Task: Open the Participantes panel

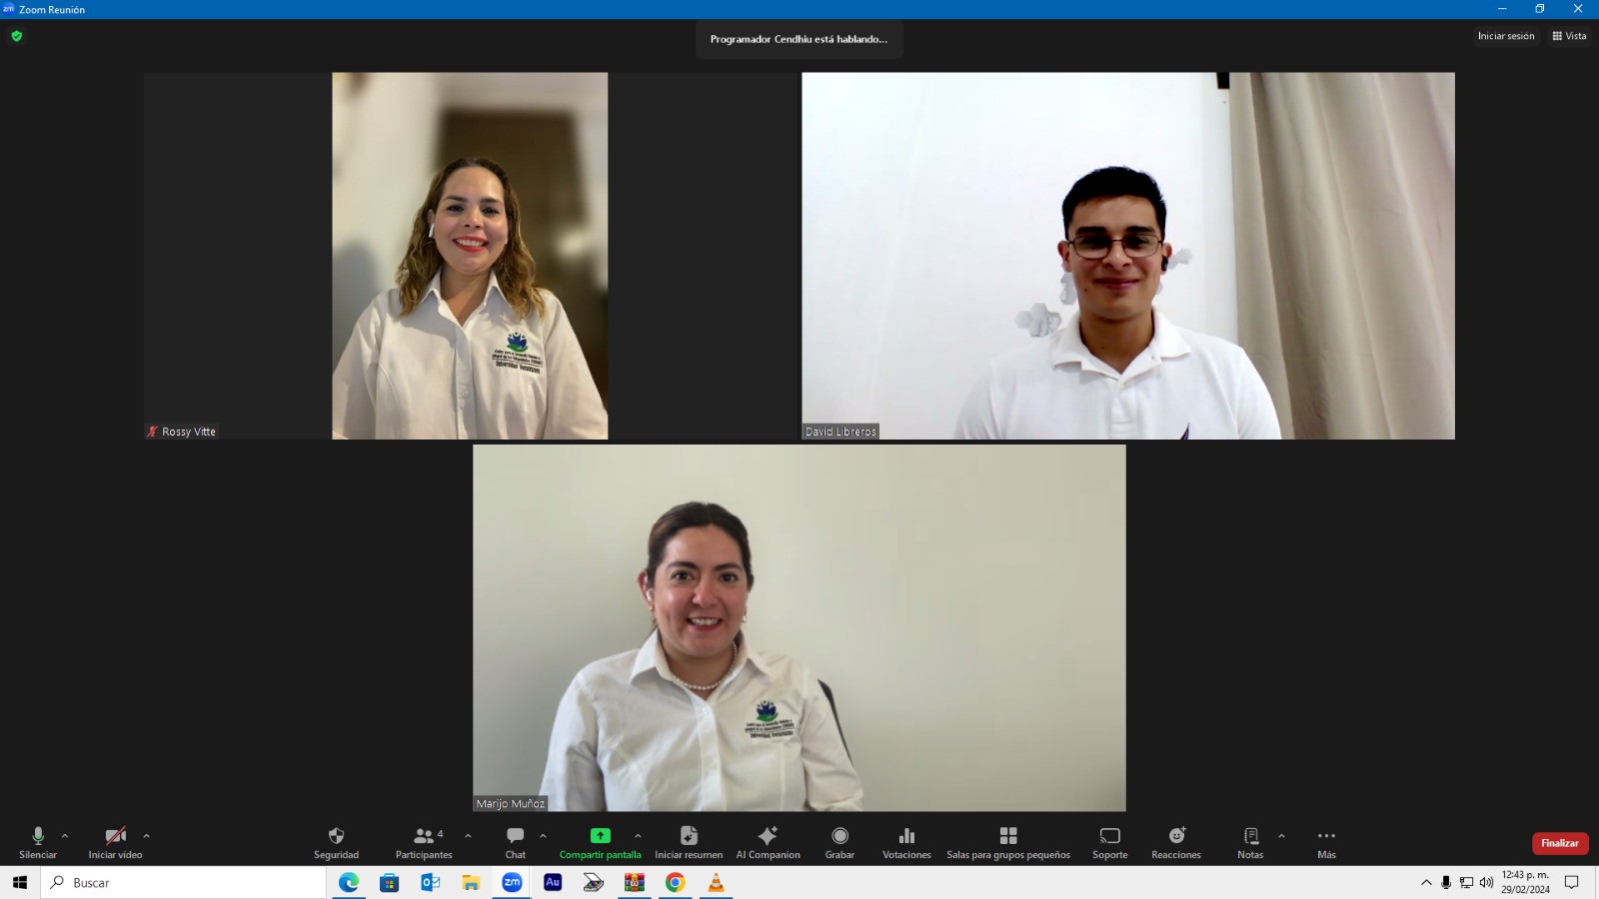Action: click(x=424, y=836)
